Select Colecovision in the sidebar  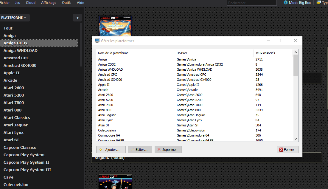pos(16,185)
